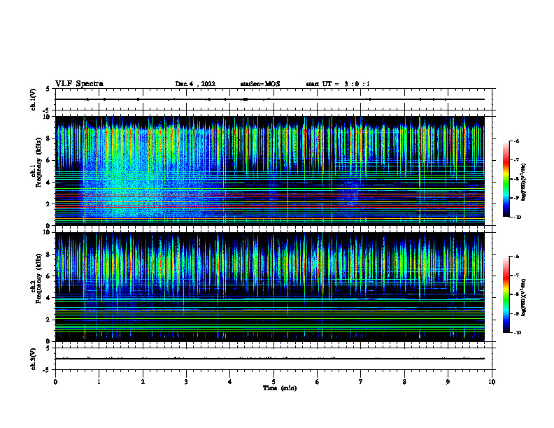The image size is (554, 428).
Task: Click '-10' label on ch.2 colorbar
Action: coord(517,333)
